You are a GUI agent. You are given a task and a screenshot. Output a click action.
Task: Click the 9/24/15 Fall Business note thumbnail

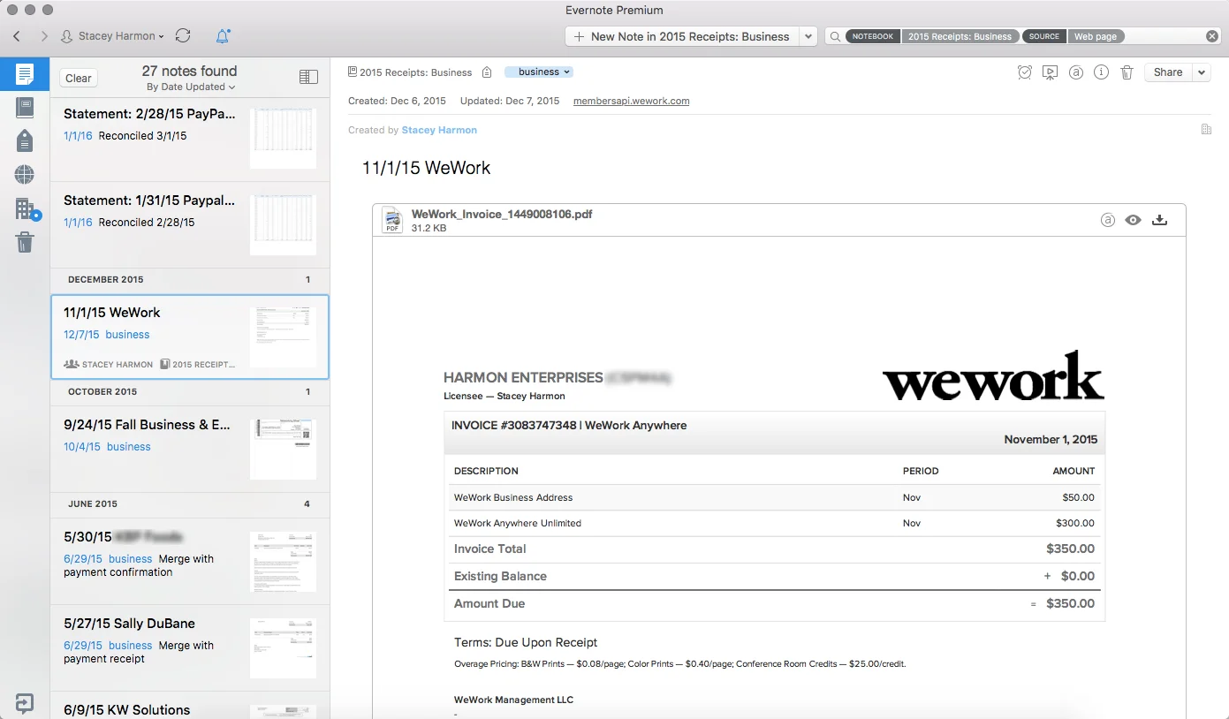[283, 450]
